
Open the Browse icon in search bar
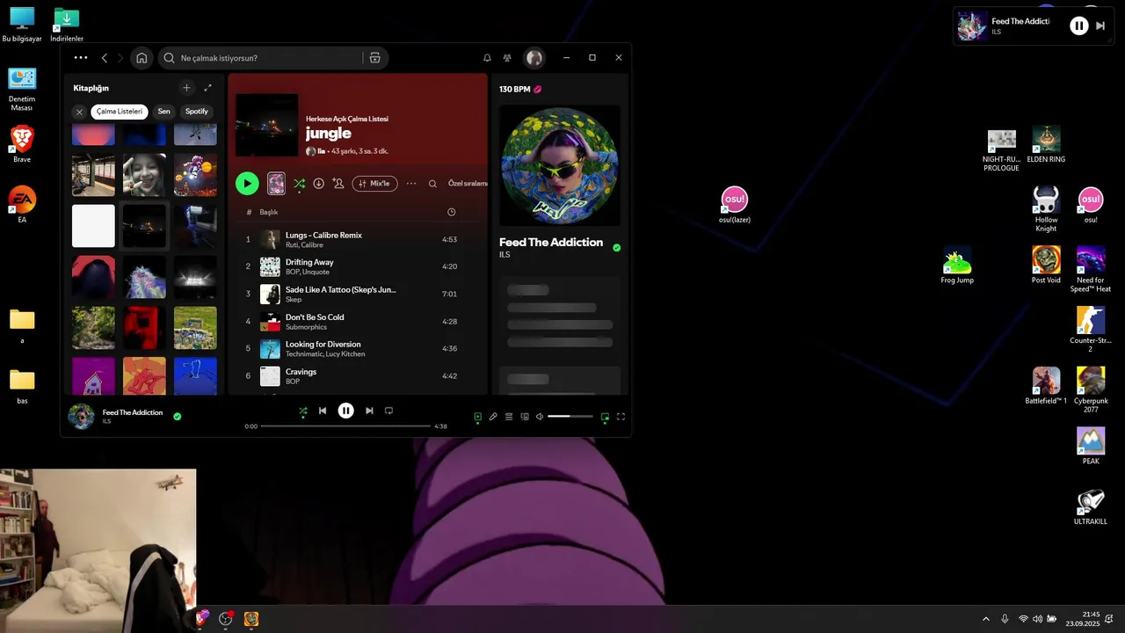point(375,58)
